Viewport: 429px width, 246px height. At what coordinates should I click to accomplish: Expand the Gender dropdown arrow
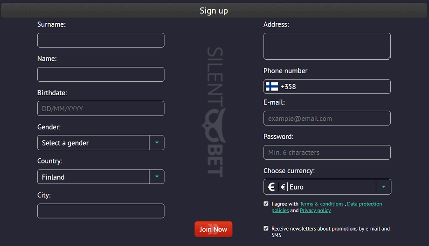[157, 143]
